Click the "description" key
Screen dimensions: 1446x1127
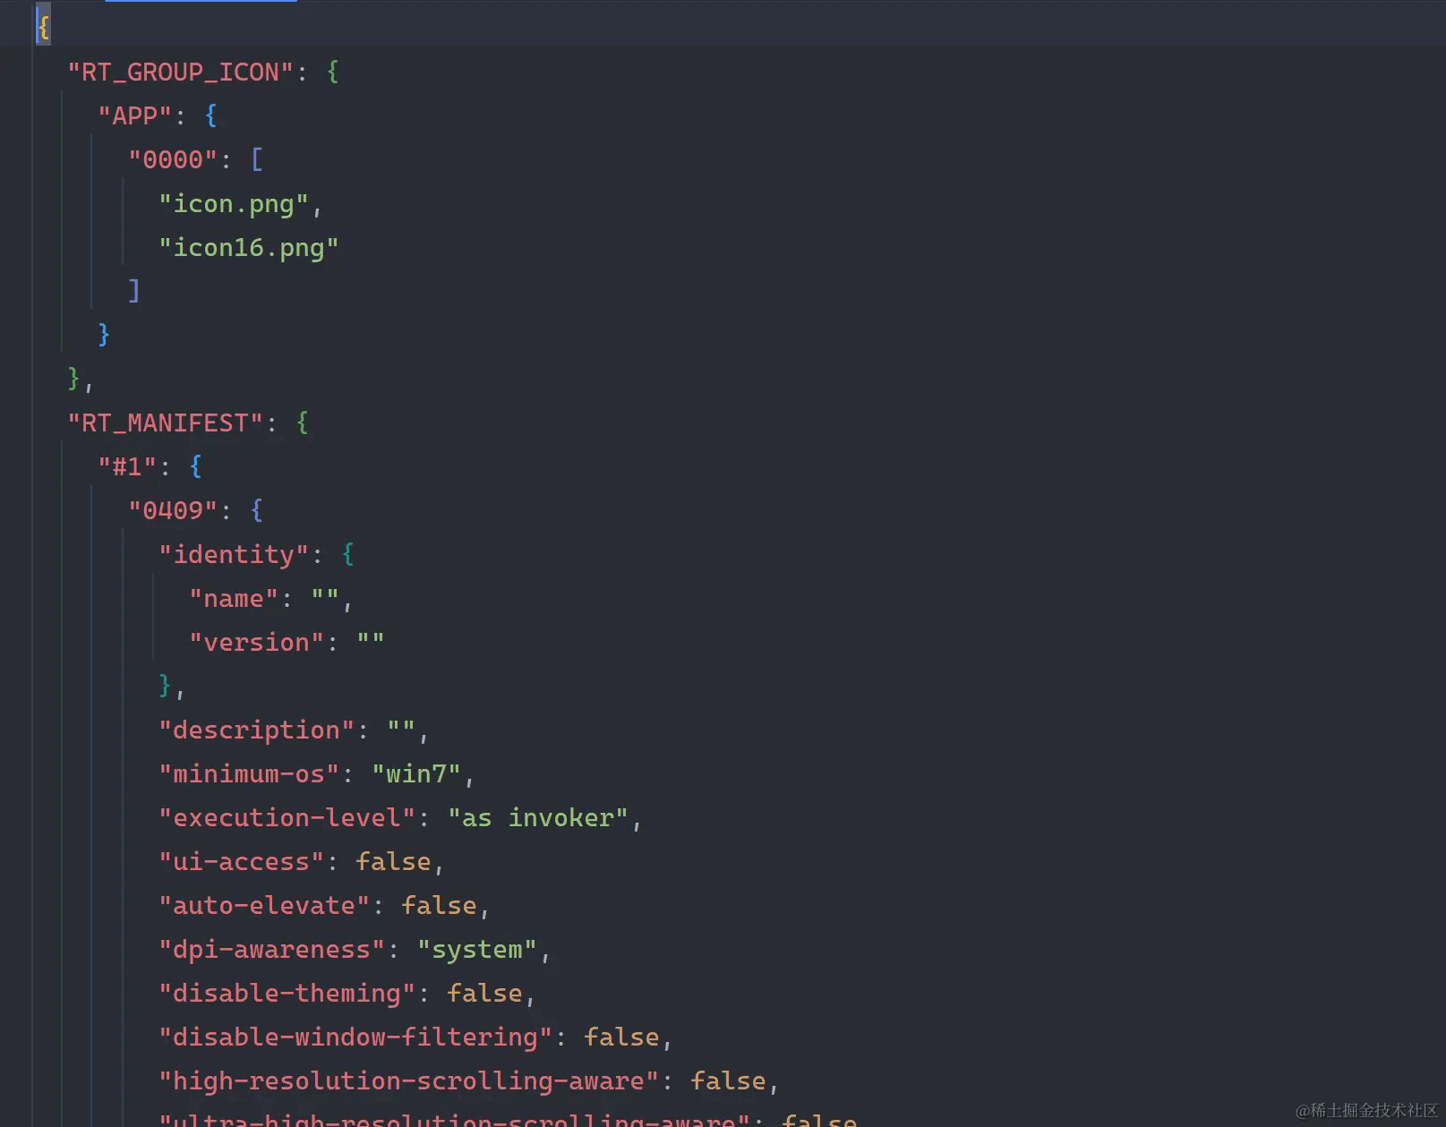pyautogui.click(x=257, y=730)
